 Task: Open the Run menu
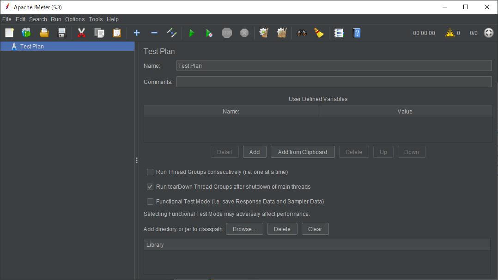coord(56,19)
